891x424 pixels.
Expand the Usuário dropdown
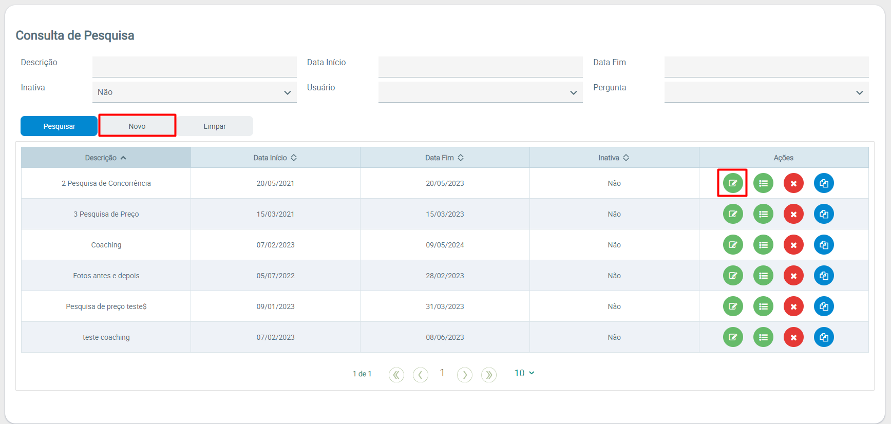(480, 92)
